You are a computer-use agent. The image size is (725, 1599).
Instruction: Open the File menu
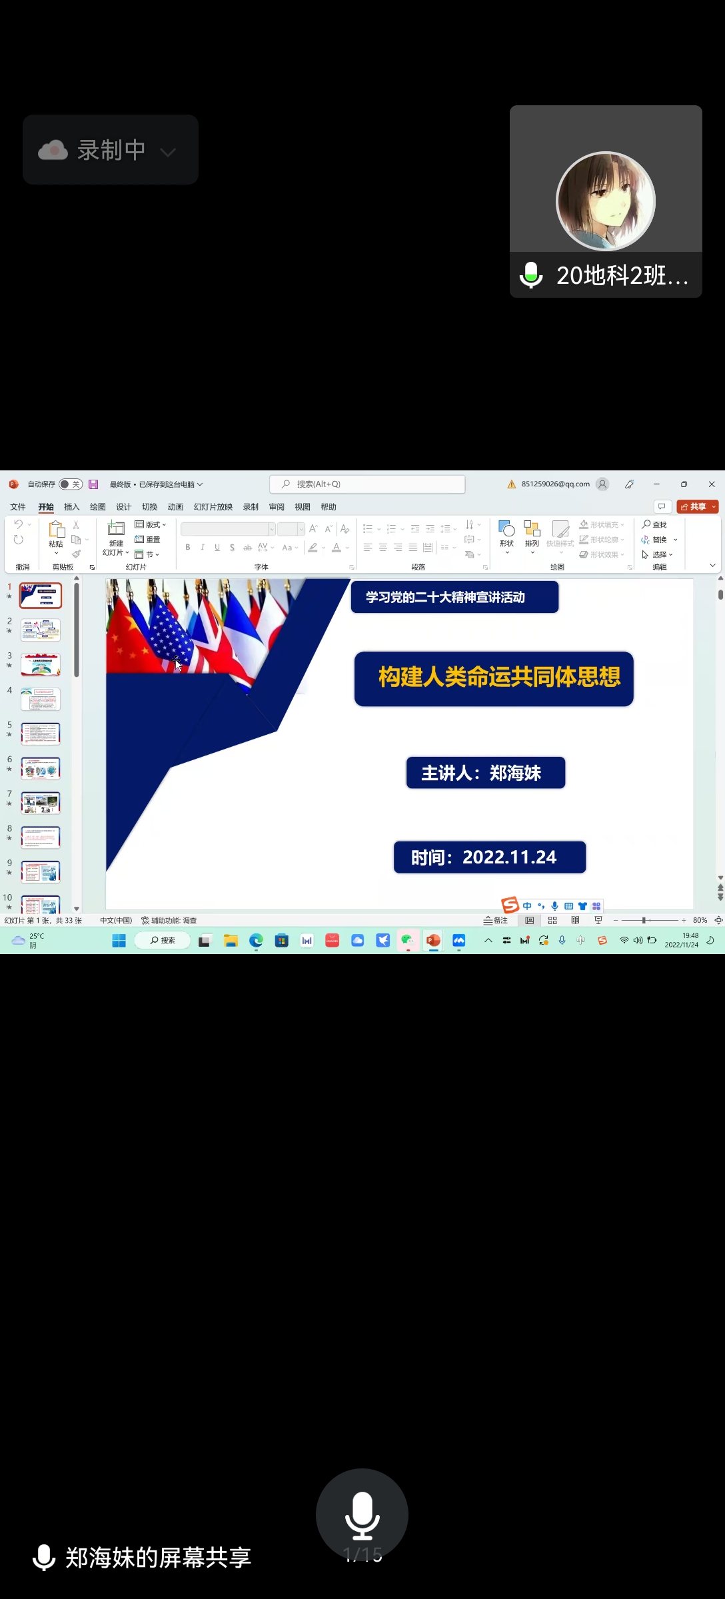18,507
